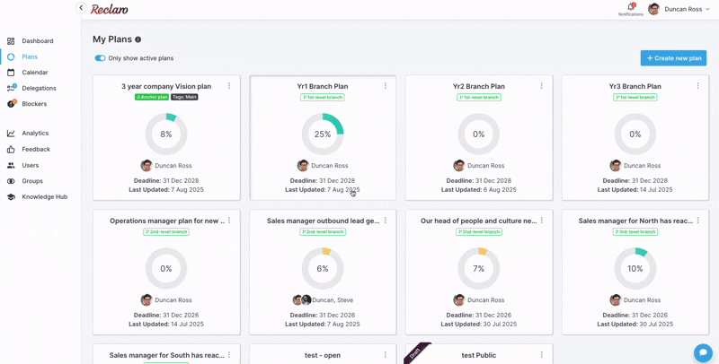This screenshot has width=719, height=364.
Task: Click the My Plans info icon
Action: [138, 39]
